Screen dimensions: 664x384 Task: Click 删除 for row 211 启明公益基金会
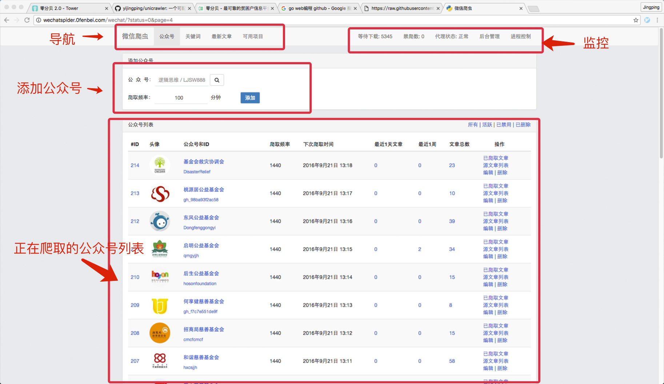[x=502, y=256]
